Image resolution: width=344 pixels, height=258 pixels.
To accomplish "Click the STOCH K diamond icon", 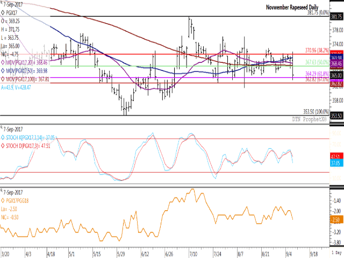I will pyautogui.click(x=3, y=138).
